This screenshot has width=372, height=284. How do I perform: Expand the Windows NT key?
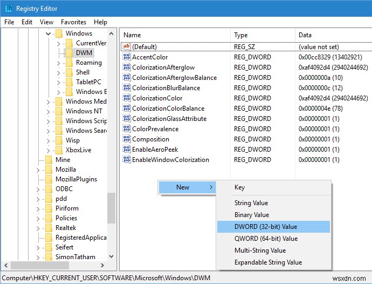point(49,112)
